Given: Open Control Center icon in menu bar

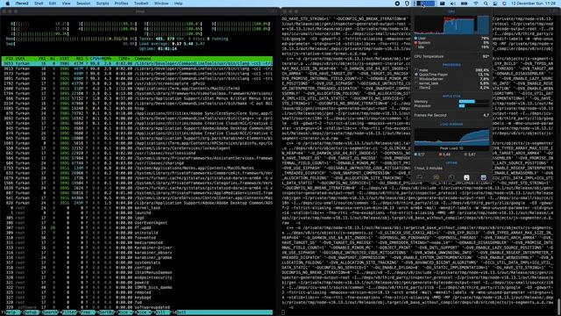Looking at the screenshot, I should [x=495, y=4].
